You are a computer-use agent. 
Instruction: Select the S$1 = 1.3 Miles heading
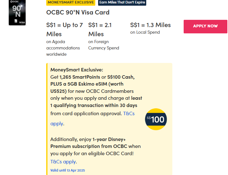150,25
